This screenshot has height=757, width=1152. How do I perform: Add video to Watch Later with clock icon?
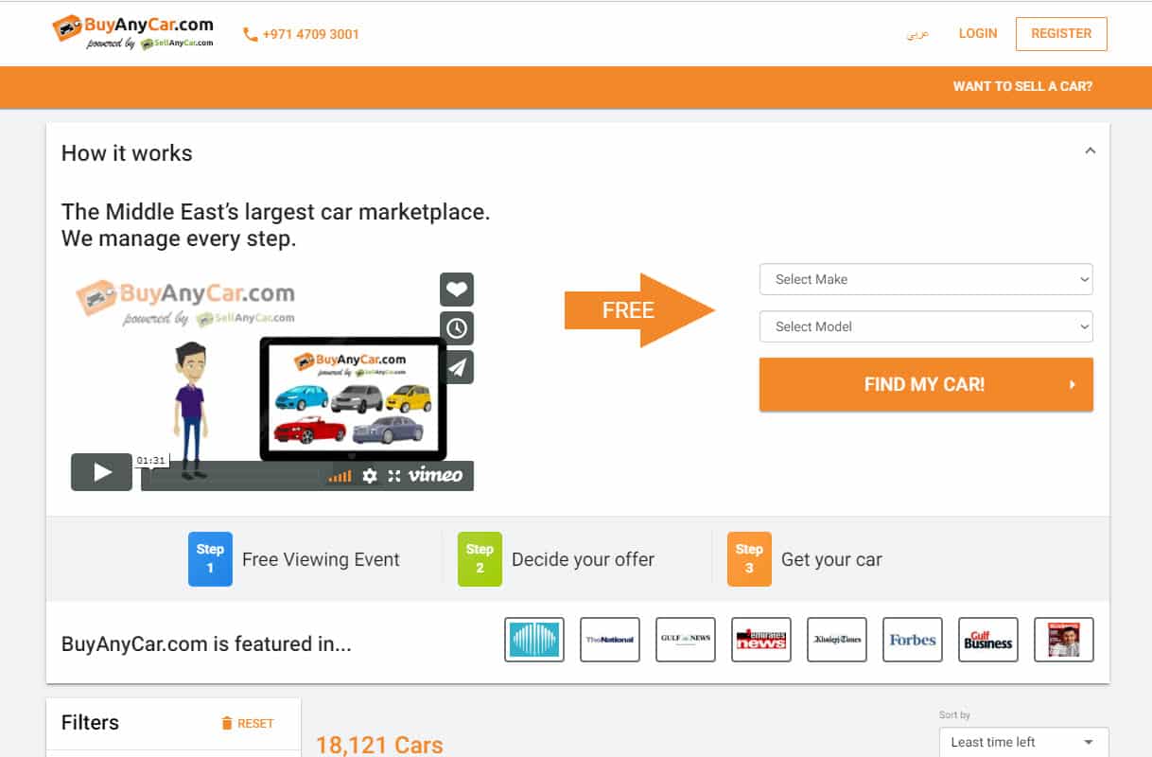pyautogui.click(x=457, y=328)
